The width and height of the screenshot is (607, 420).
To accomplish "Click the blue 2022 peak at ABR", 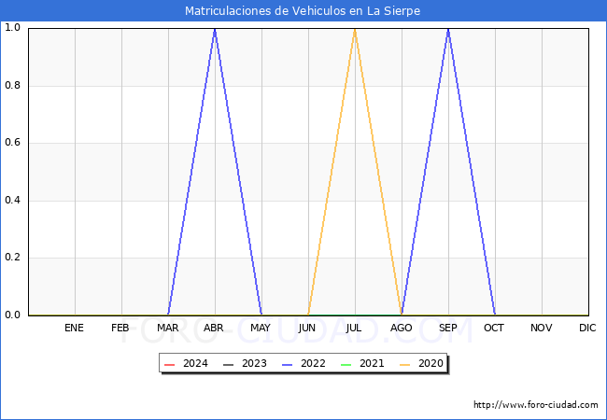I will click(x=215, y=29).
